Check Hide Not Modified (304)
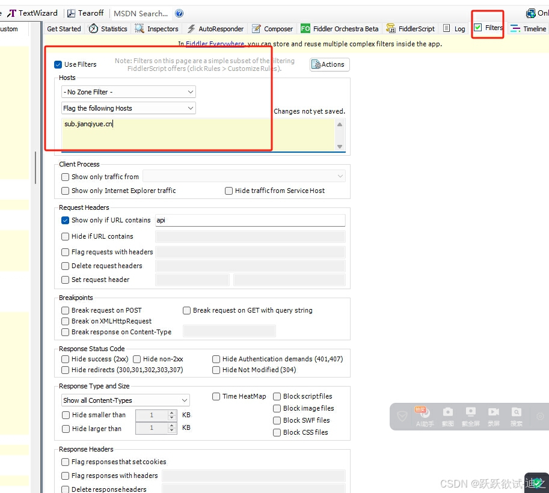 [216, 370]
